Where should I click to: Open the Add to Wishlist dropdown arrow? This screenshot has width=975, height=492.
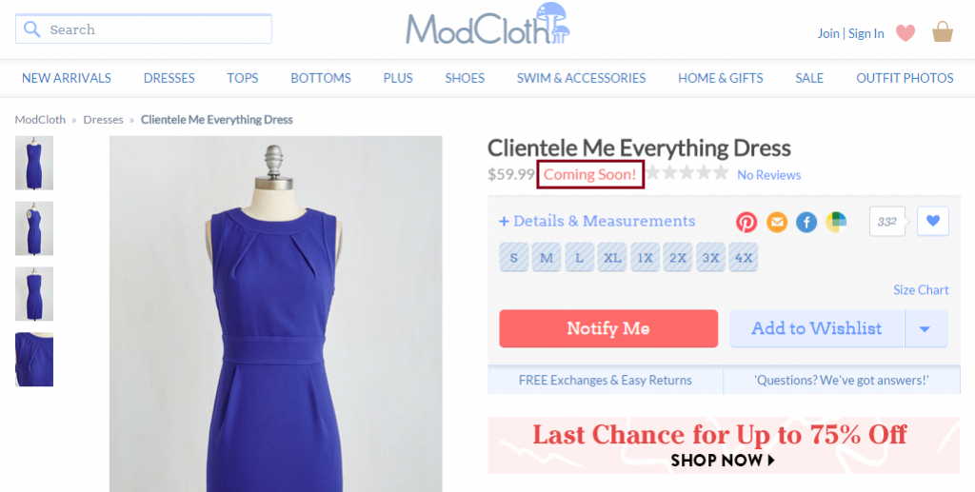925,328
